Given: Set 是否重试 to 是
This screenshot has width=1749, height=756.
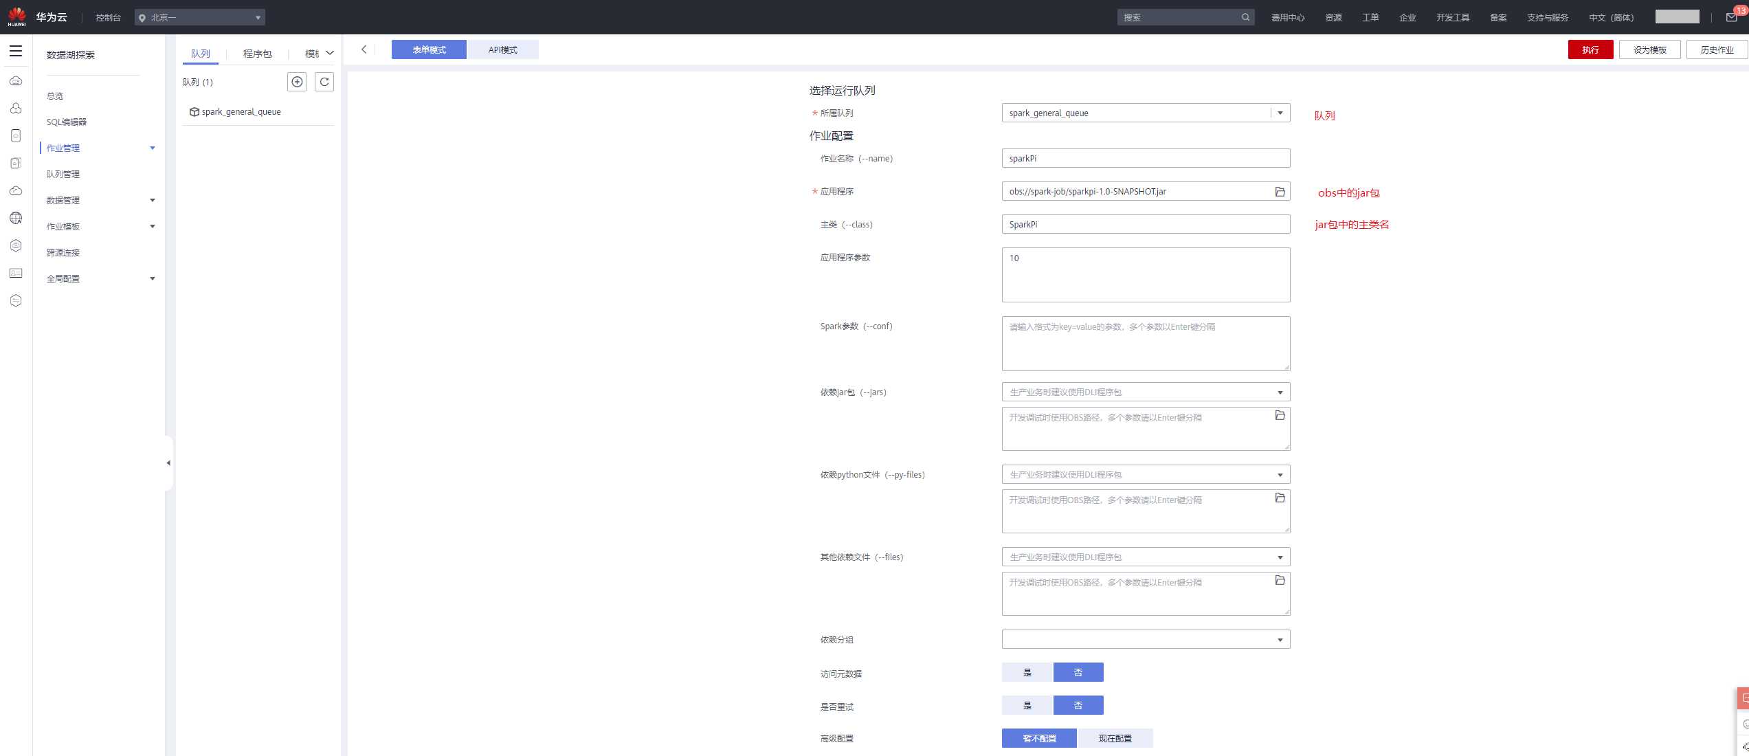Looking at the screenshot, I should click(x=1027, y=705).
